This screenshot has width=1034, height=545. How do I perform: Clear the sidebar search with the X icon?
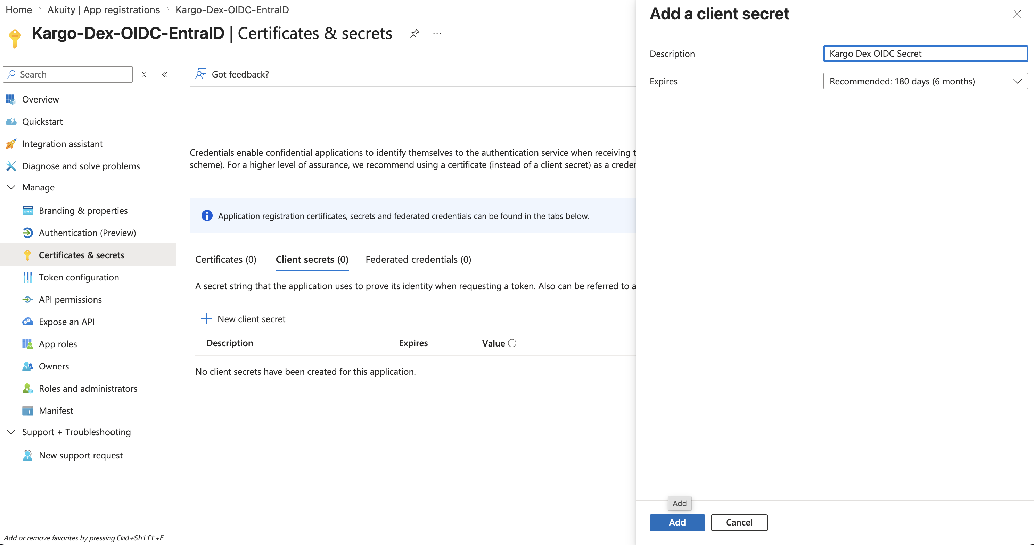(144, 74)
